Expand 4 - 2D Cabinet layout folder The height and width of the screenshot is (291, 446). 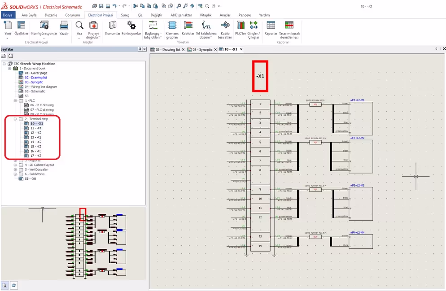pos(15,165)
